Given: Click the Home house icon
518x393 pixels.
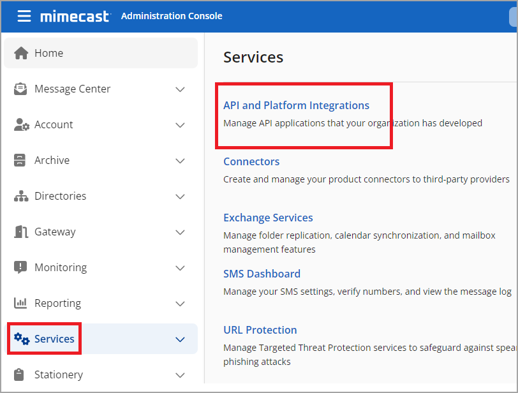Looking at the screenshot, I should (x=21, y=53).
